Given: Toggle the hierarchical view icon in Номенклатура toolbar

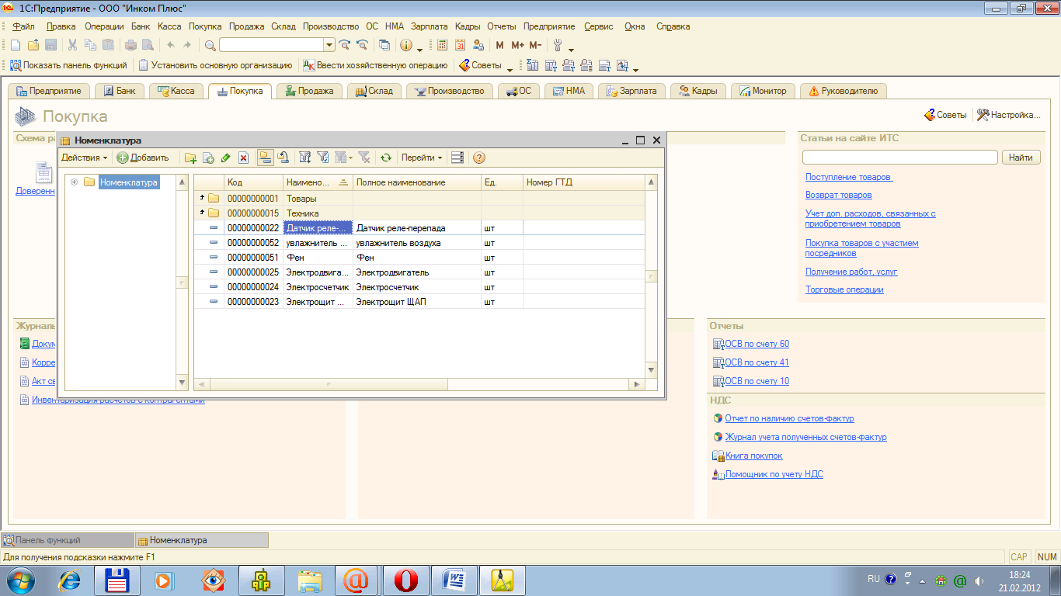Looking at the screenshot, I should click(265, 158).
